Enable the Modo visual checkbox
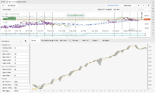Image resolution: width=155 pixels, height=93 pixels. (2, 9)
